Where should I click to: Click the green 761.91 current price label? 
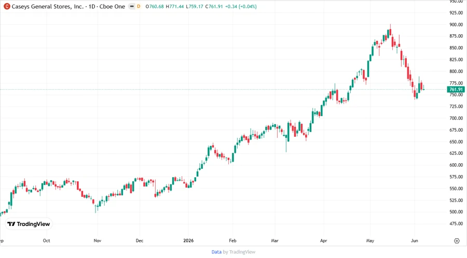click(x=456, y=90)
